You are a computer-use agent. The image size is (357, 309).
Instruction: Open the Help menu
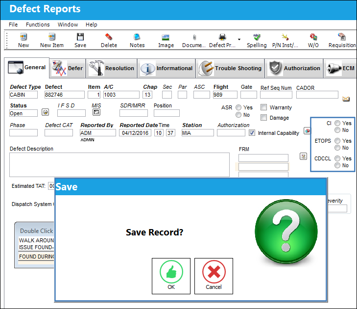point(91,25)
